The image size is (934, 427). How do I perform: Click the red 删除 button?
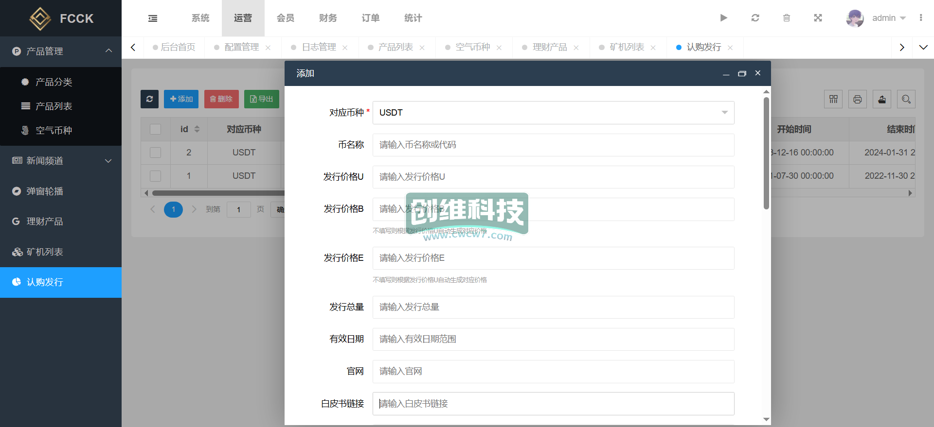pos(221,99)
